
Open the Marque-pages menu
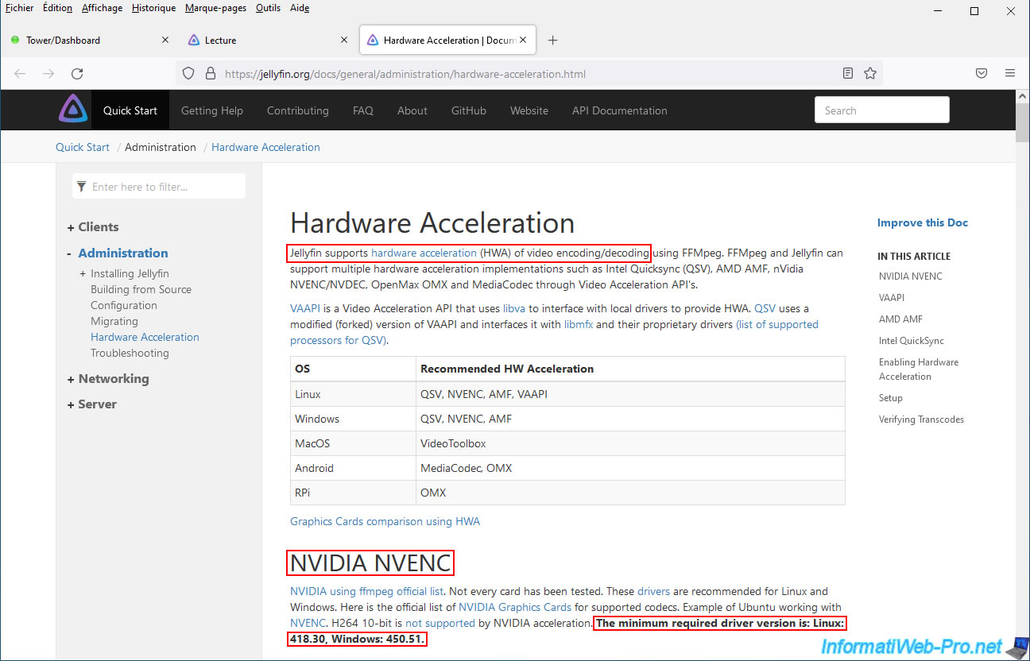click(x=215, y=8)
